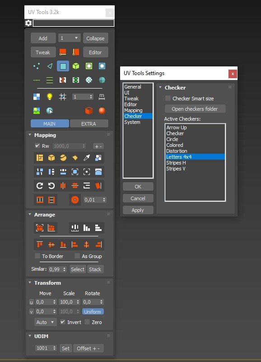This screenshot has height=362, width=261.
Task: Select Distortion in Active Checkers list
Action: coord(195,151)
